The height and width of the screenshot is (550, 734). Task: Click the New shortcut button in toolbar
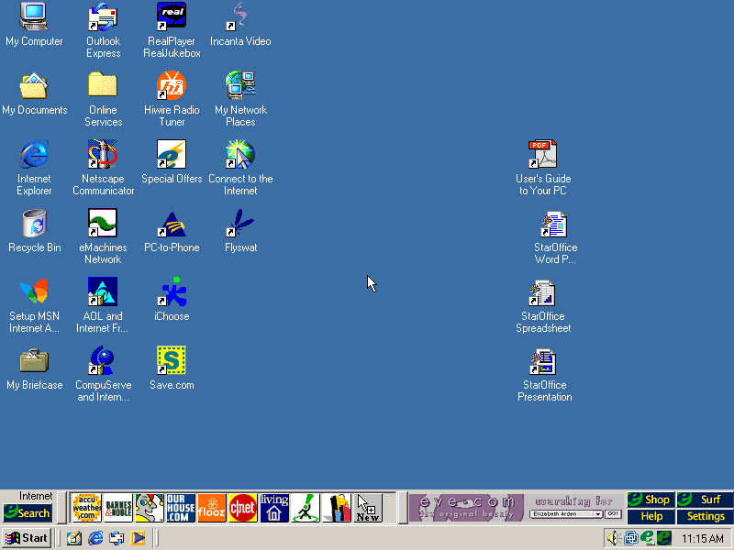(367, 507)
